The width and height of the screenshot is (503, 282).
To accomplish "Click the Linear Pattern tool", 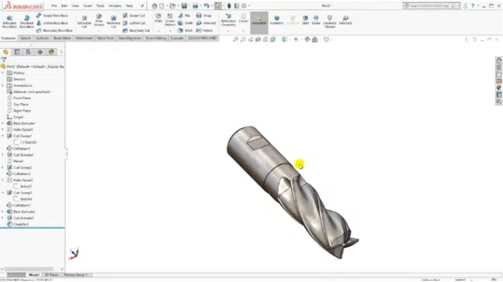I will coord(170,19).
